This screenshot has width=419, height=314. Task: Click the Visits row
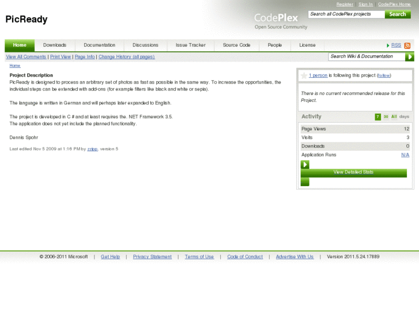[355, 138]
